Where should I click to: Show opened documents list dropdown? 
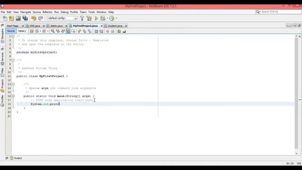(x=295, y=25)
